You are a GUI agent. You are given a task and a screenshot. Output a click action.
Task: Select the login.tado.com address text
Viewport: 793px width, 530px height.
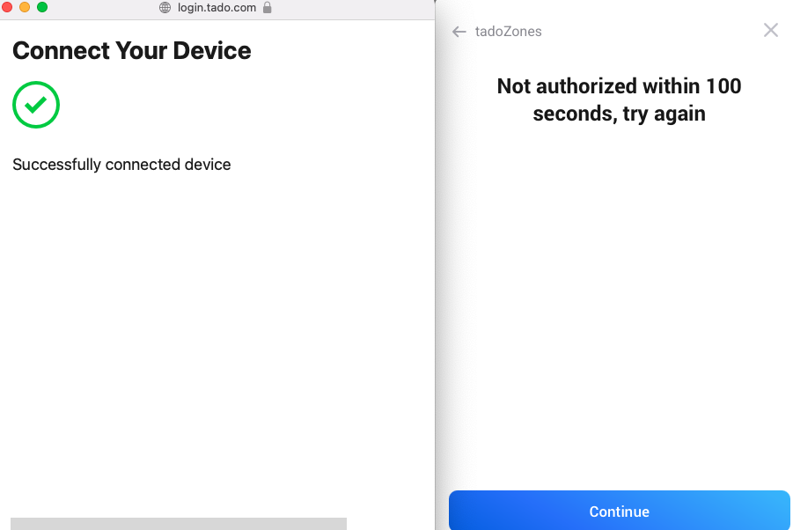click(x=217, y=8)
